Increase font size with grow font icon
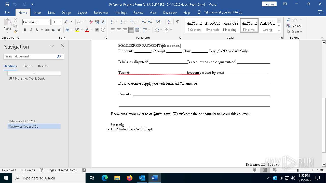The height and width of the screenshot is (183, 326). (x=66, y=22)
